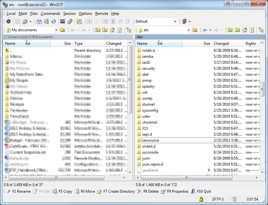Sort remote panel by Rights column
Viewport: 268px width, 205px height.
[252, 44]
